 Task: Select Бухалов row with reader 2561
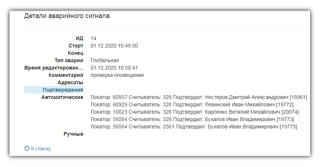point(194,127)
